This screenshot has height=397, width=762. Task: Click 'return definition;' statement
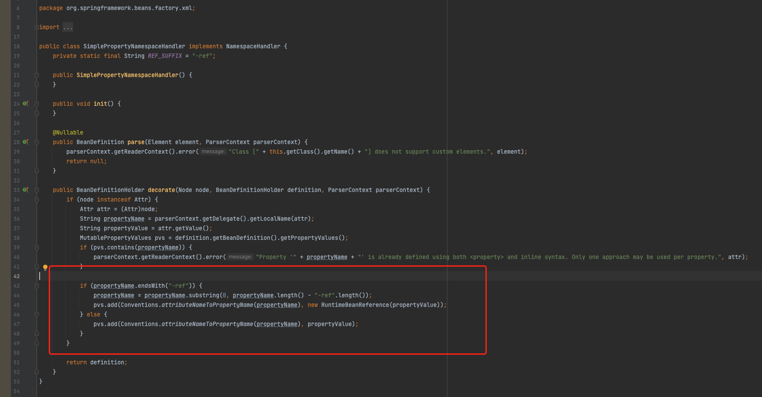click(x=97, y=362)
